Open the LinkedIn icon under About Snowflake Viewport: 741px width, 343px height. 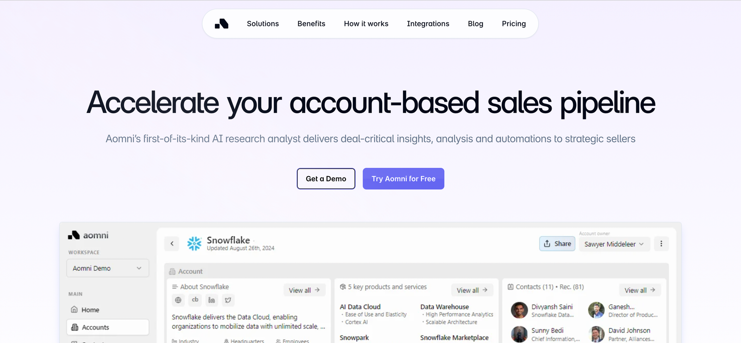[x=212, y=300]
